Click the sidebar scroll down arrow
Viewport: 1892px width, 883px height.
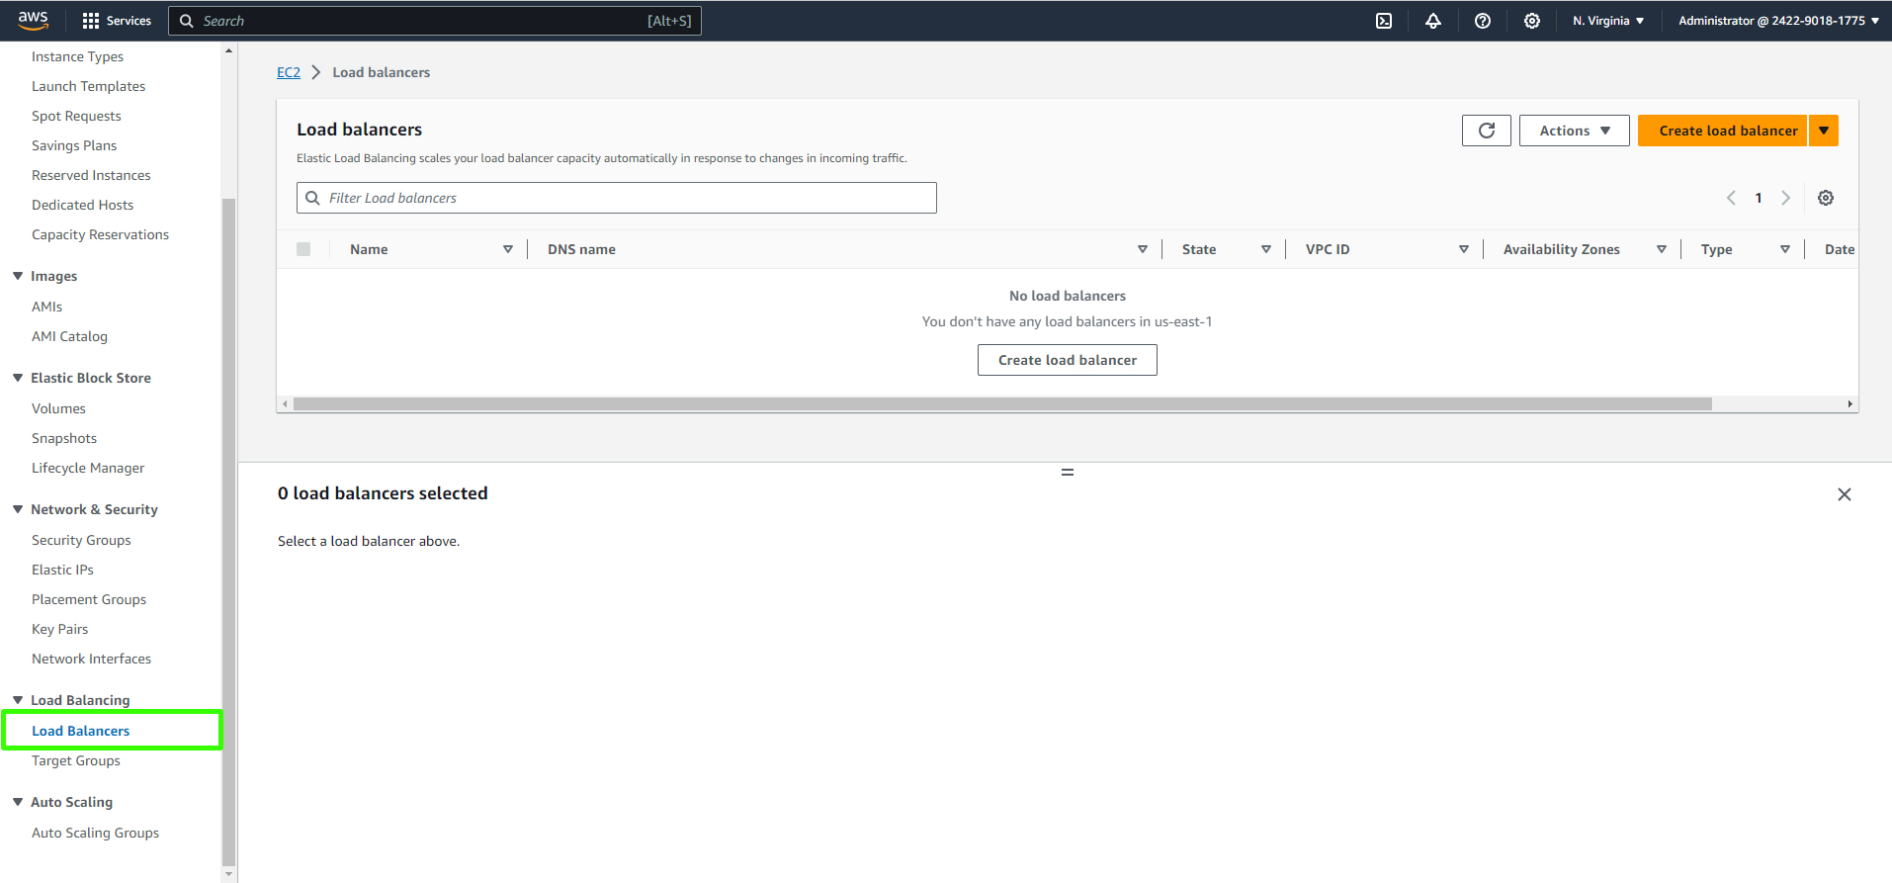(x=229, y=874)
